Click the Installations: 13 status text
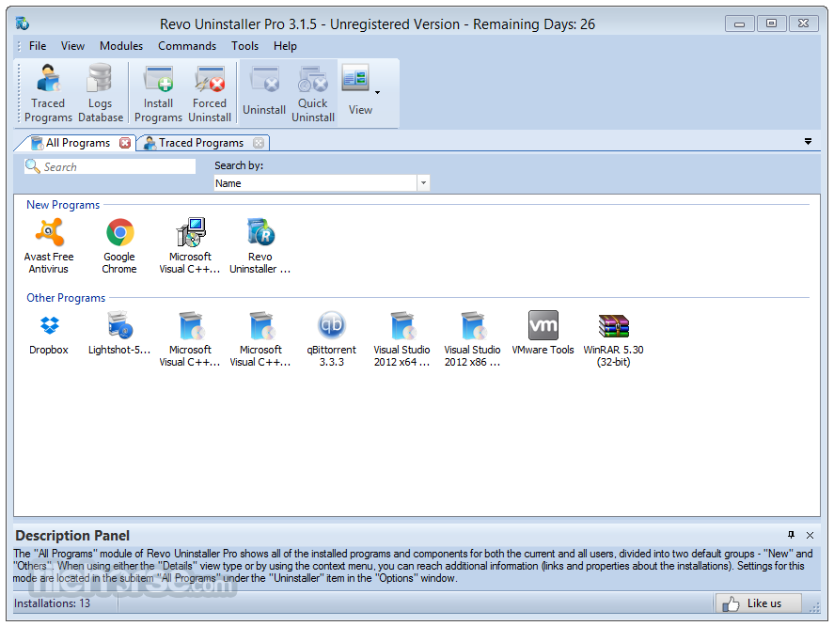 click(52, 603)
